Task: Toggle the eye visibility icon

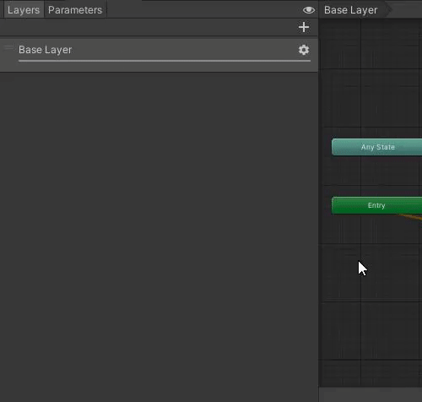Action: (x=309, y=10)
